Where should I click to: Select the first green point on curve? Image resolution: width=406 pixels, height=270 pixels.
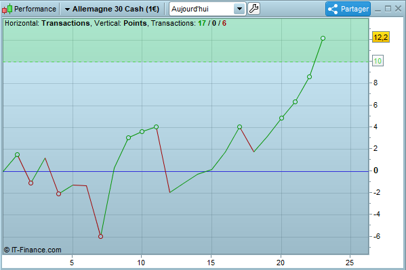18,155
